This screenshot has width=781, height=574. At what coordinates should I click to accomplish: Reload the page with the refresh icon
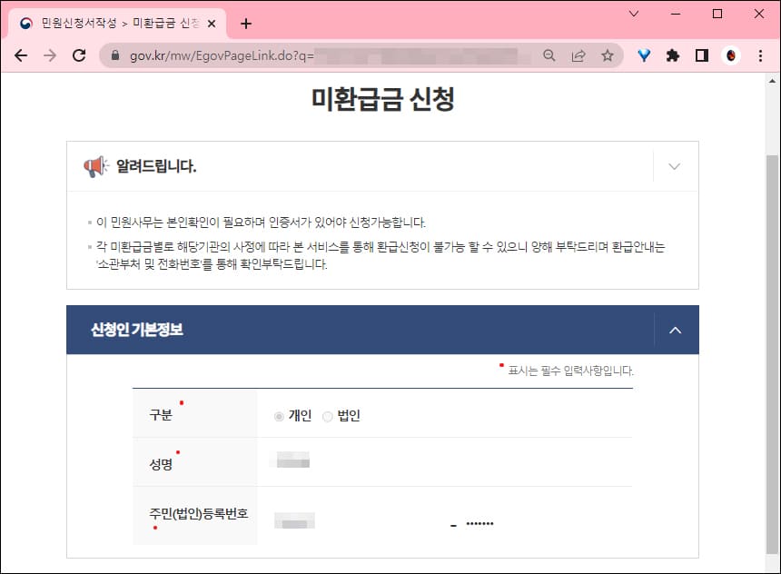(x=78, y=55)
